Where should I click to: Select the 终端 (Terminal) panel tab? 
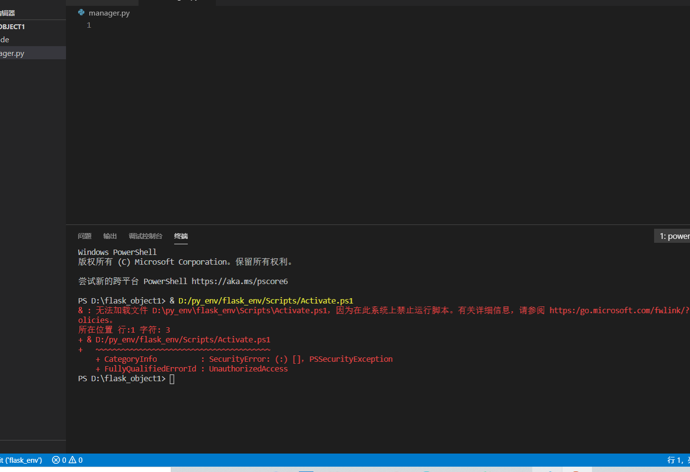181,236
